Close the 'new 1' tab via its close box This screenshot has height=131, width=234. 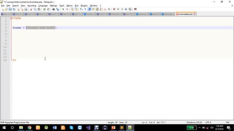(10, 14)
